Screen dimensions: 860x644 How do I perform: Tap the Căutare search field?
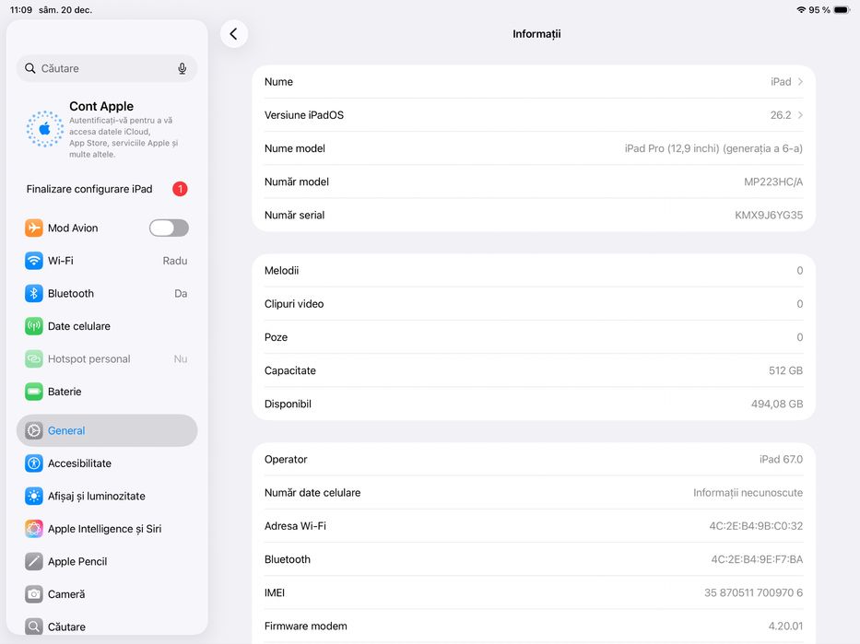click(107, 68)
